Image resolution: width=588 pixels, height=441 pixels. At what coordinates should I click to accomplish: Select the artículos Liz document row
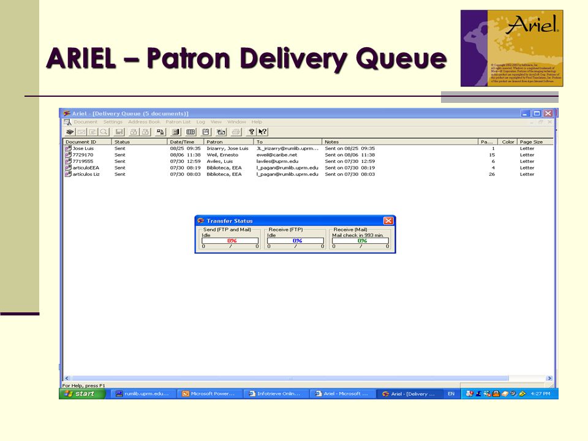[x=307, y=174]
